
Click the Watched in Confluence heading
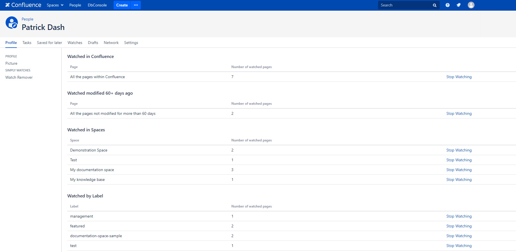(91, 56)
